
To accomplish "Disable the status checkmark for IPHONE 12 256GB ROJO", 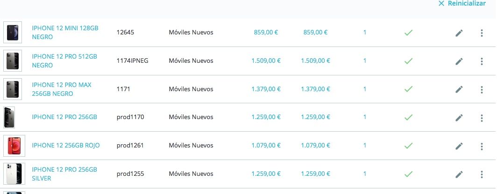I will [408, 146].
